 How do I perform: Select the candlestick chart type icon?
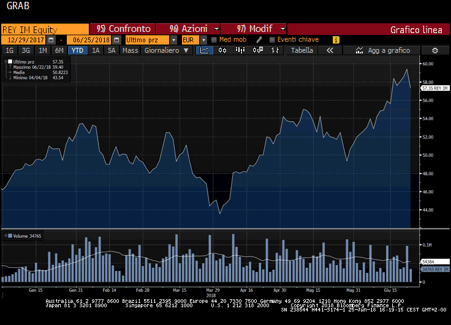pos(222,50)
